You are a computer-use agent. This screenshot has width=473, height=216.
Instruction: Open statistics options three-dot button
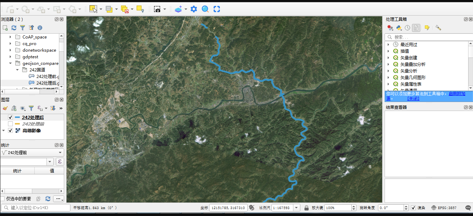pos(59,199)
